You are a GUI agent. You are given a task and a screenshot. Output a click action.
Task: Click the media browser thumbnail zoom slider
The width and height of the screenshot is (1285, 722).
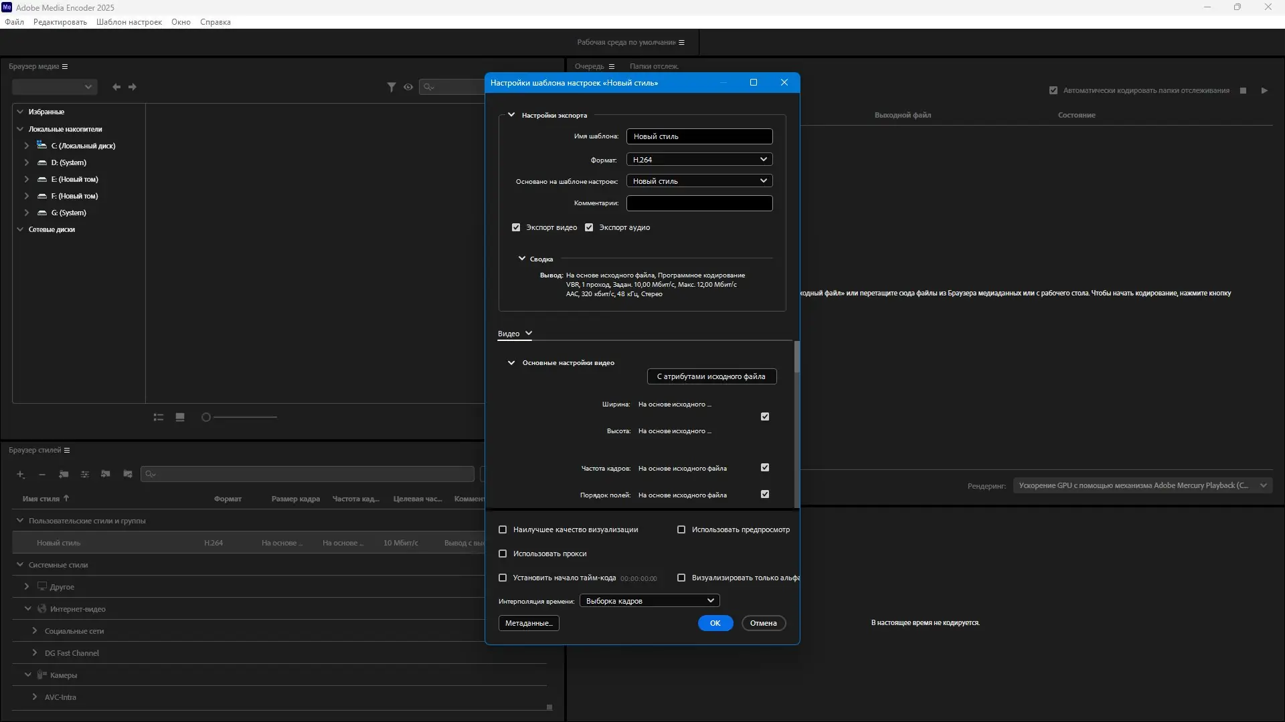click(x=241, y=417)
